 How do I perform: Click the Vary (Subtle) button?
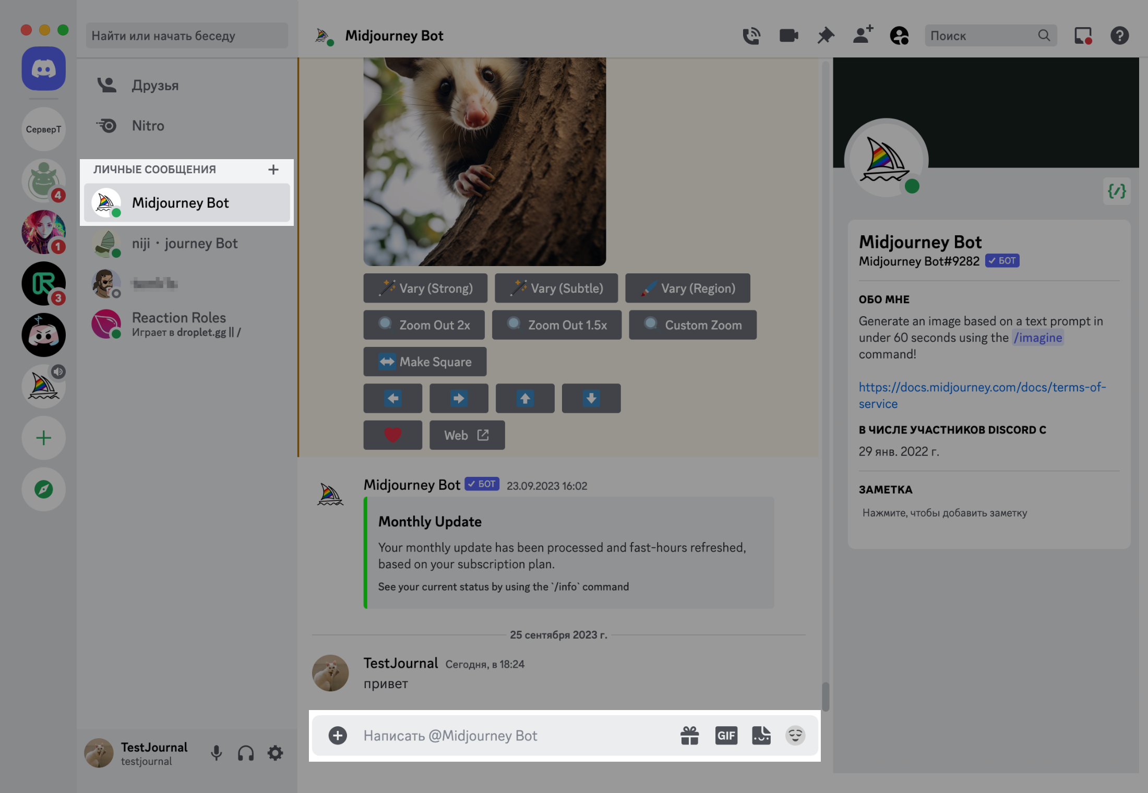pos(556,288)
